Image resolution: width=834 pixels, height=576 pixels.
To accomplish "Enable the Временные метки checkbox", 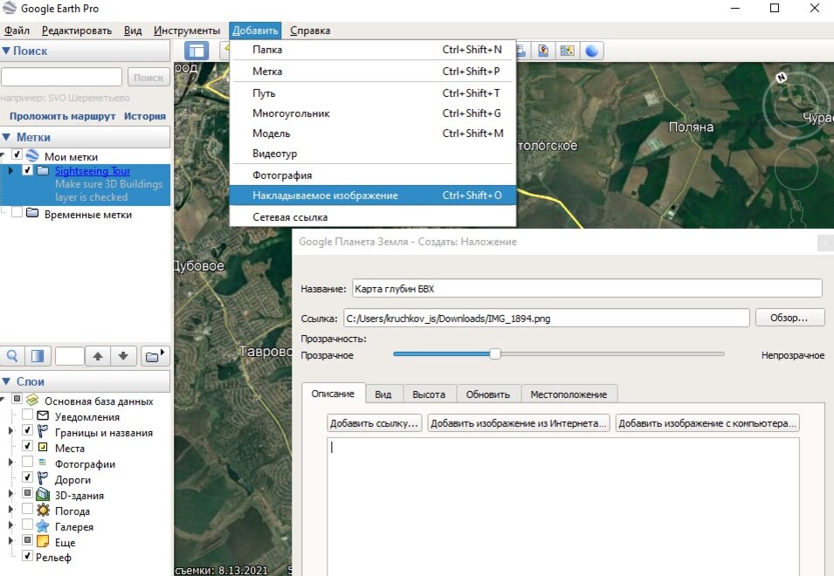I will tap(17, 212).
